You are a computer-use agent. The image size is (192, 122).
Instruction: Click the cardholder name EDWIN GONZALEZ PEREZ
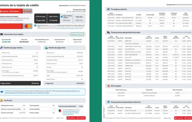click(x=9, y=17)
